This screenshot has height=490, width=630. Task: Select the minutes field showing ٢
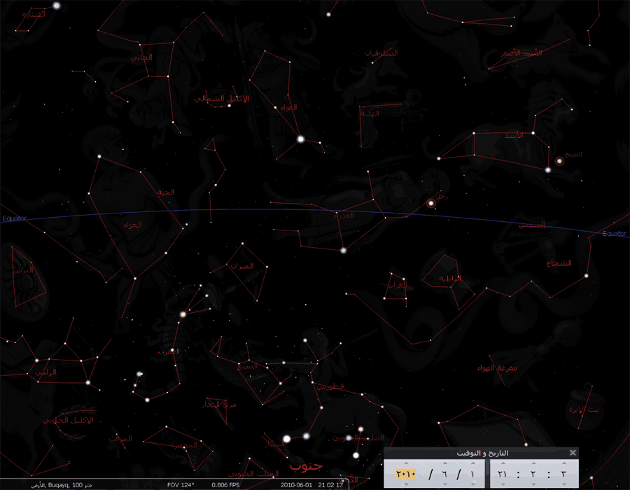point(533,474)
